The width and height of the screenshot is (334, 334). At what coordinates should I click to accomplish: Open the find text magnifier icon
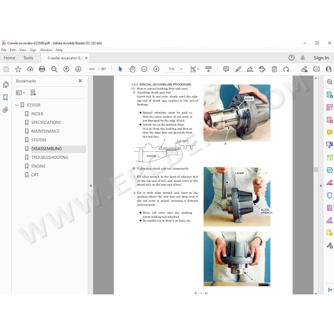coord(54,69)
